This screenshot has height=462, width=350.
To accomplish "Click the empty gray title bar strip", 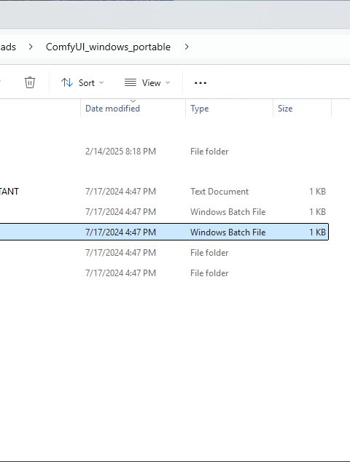I will click(x=175, y=15).
